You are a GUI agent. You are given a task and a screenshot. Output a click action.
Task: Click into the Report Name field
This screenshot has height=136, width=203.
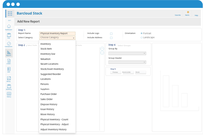pyautogui.click(x=57, y=33)
